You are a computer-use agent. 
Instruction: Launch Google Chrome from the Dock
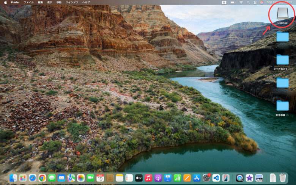[x=42, y=178]
